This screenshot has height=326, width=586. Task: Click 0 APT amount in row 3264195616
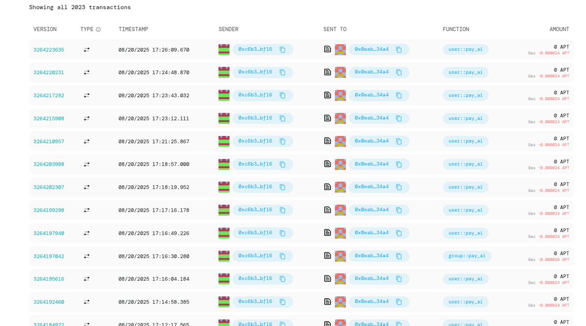(x=562, y=276)
